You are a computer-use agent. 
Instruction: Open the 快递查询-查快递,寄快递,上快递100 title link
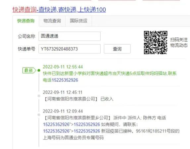59,10
